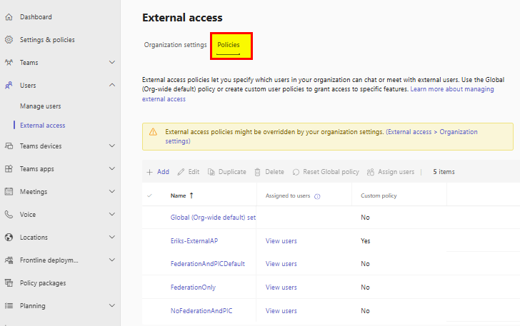Click View users for FederationOnly policy
Viewport: 520px width, 326px height.
click(x=281, y=287)
